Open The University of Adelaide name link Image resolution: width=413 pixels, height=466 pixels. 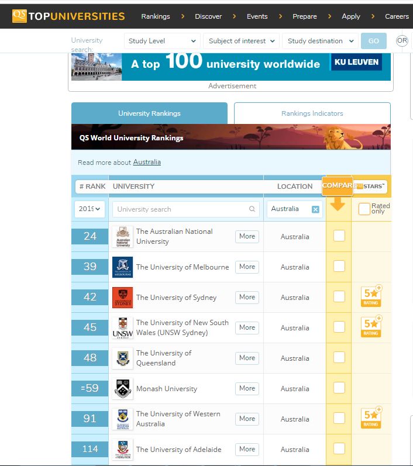[x=178, y=450]
